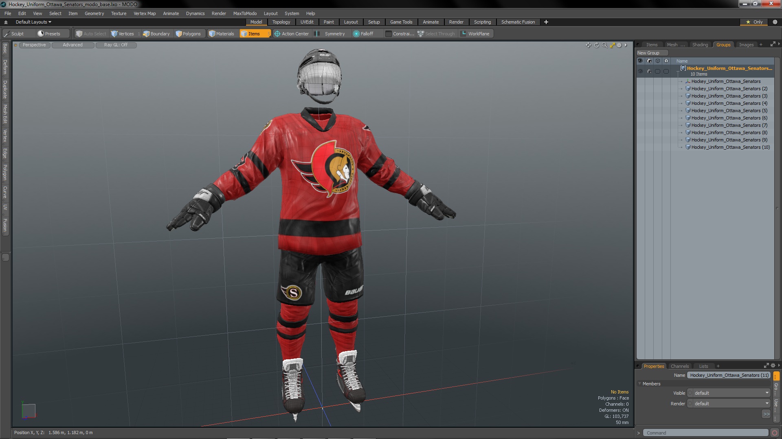Click the viewport rotate icon
The width and height of the screenshot is (782, 439).
(596, 45)
